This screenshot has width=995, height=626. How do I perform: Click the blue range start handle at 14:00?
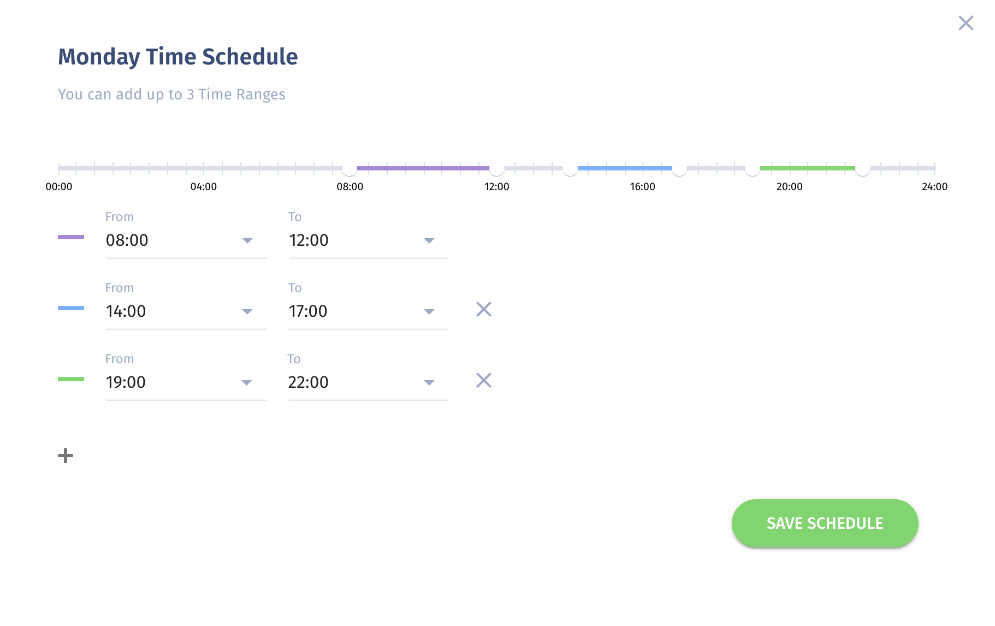[570, 168]
